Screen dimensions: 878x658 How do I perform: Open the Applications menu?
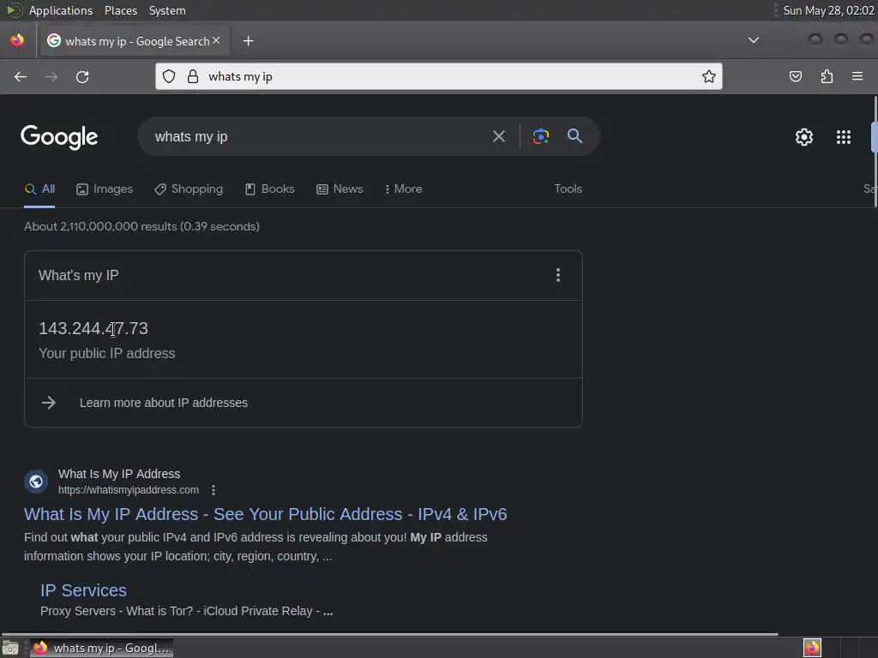coord(61,10)
